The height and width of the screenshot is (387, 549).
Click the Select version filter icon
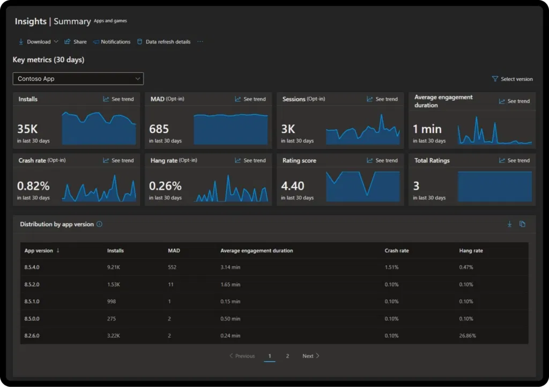495,79
